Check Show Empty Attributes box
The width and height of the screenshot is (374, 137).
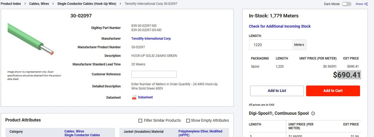pyautogui.click(x=188, y=121)
